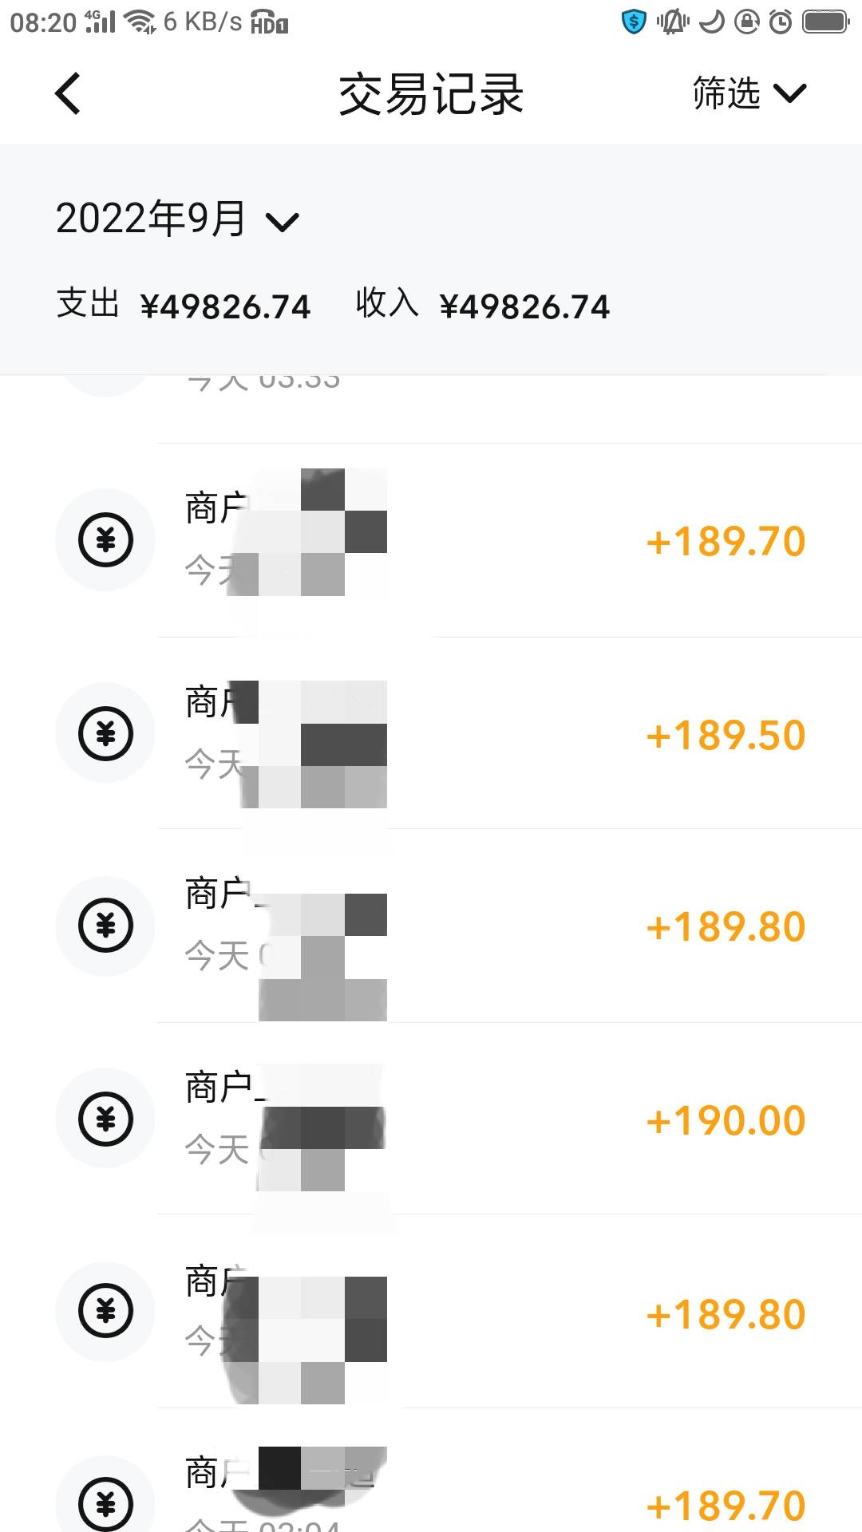Tap yen icon beside the +189.70 transaction
Viewport: 862px width, 1532px height.
(x=105, y=540)
